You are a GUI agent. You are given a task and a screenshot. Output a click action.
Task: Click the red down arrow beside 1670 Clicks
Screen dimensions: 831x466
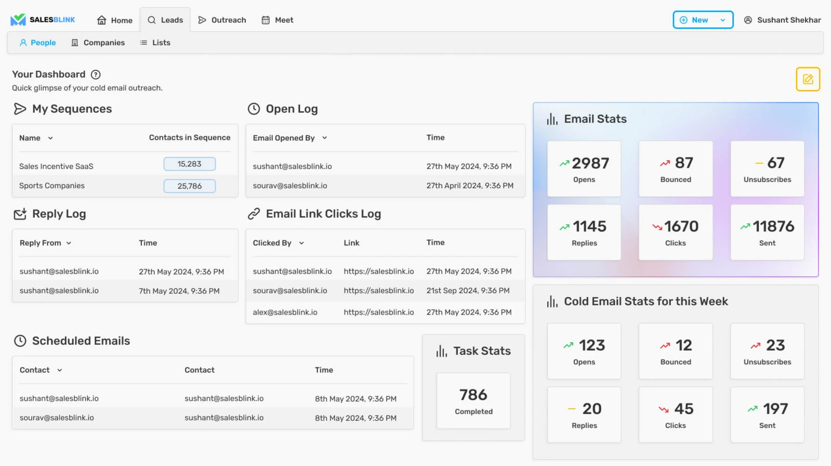click(657, 227)
